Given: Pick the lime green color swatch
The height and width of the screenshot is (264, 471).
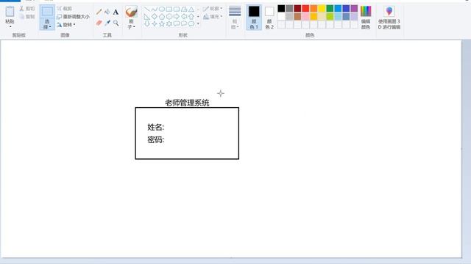Looking at the screenshot, I should [330, 16].
